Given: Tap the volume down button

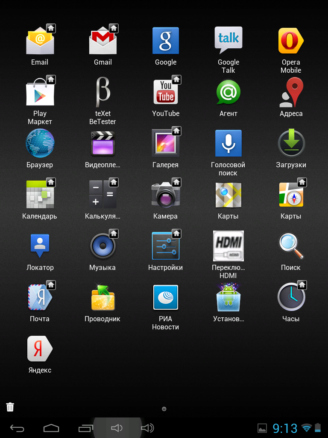Looking at the screenshot, I should click(117, 428).
